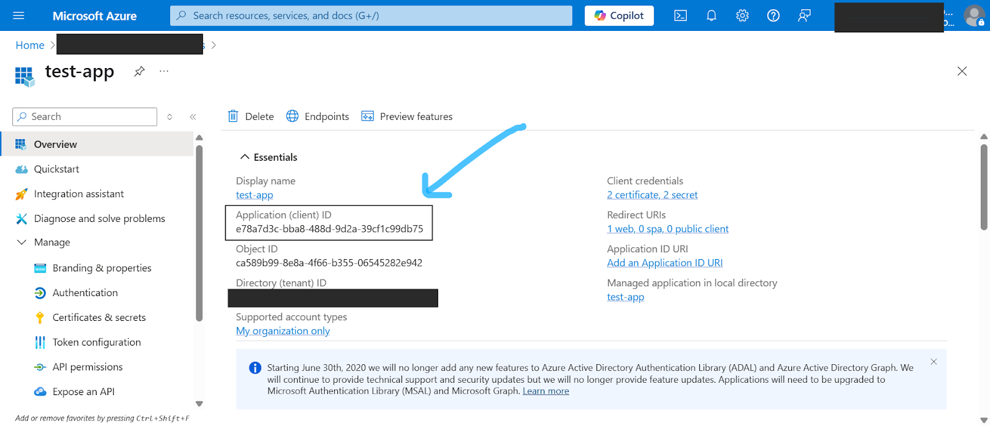Open the 2 certificate, 2 secret link
This screenshot has width=990, height=426.
[x=652, y=195]
